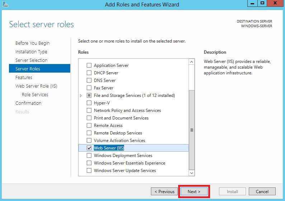Maximize the wizard window
Viewport: 285px width, 201px height.
click(262, 3)
